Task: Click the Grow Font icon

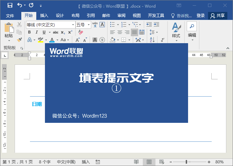Action: pyautogui.click(x=78, y=40)
